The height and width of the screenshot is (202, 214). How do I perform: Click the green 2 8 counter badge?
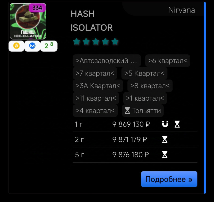(x=49, y=46)
